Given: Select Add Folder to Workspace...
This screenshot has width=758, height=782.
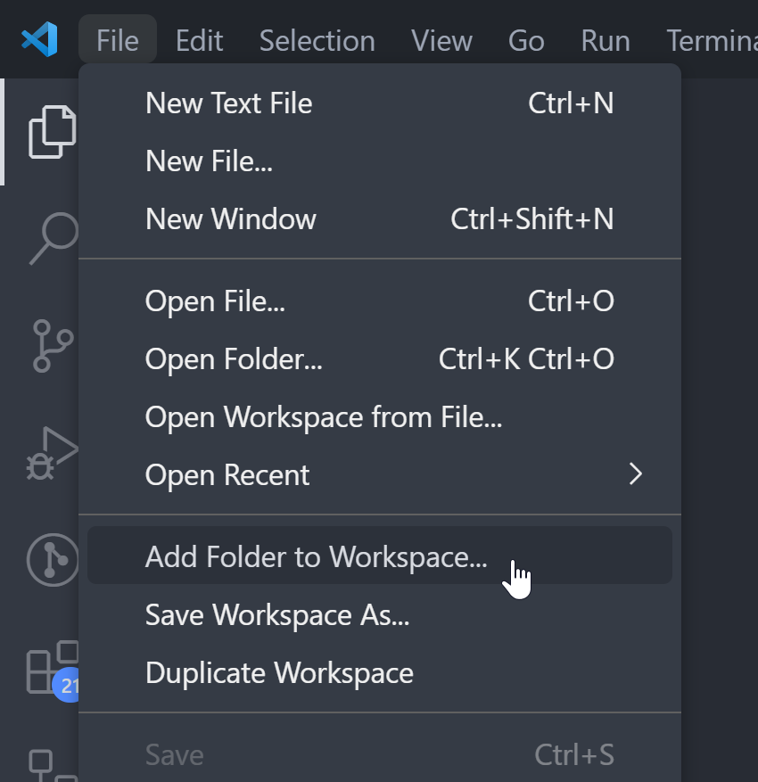Looking at the screenshot, I should [316, 556].
